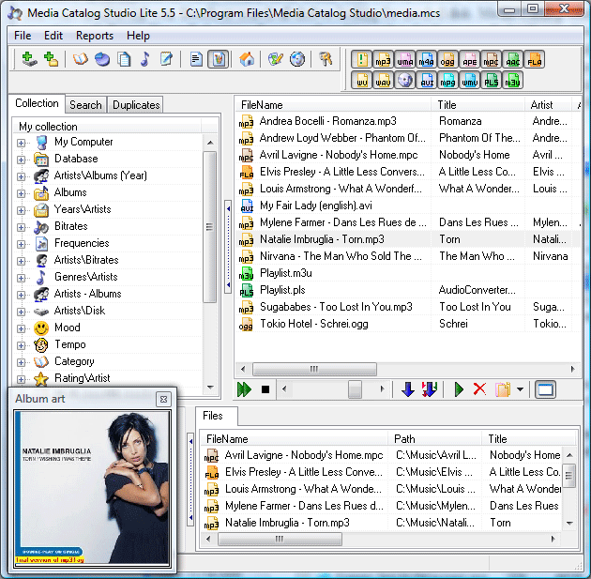Click the blue pie chart toolbar icon
The height and width of the screenshot is (579, 591).
101,59
